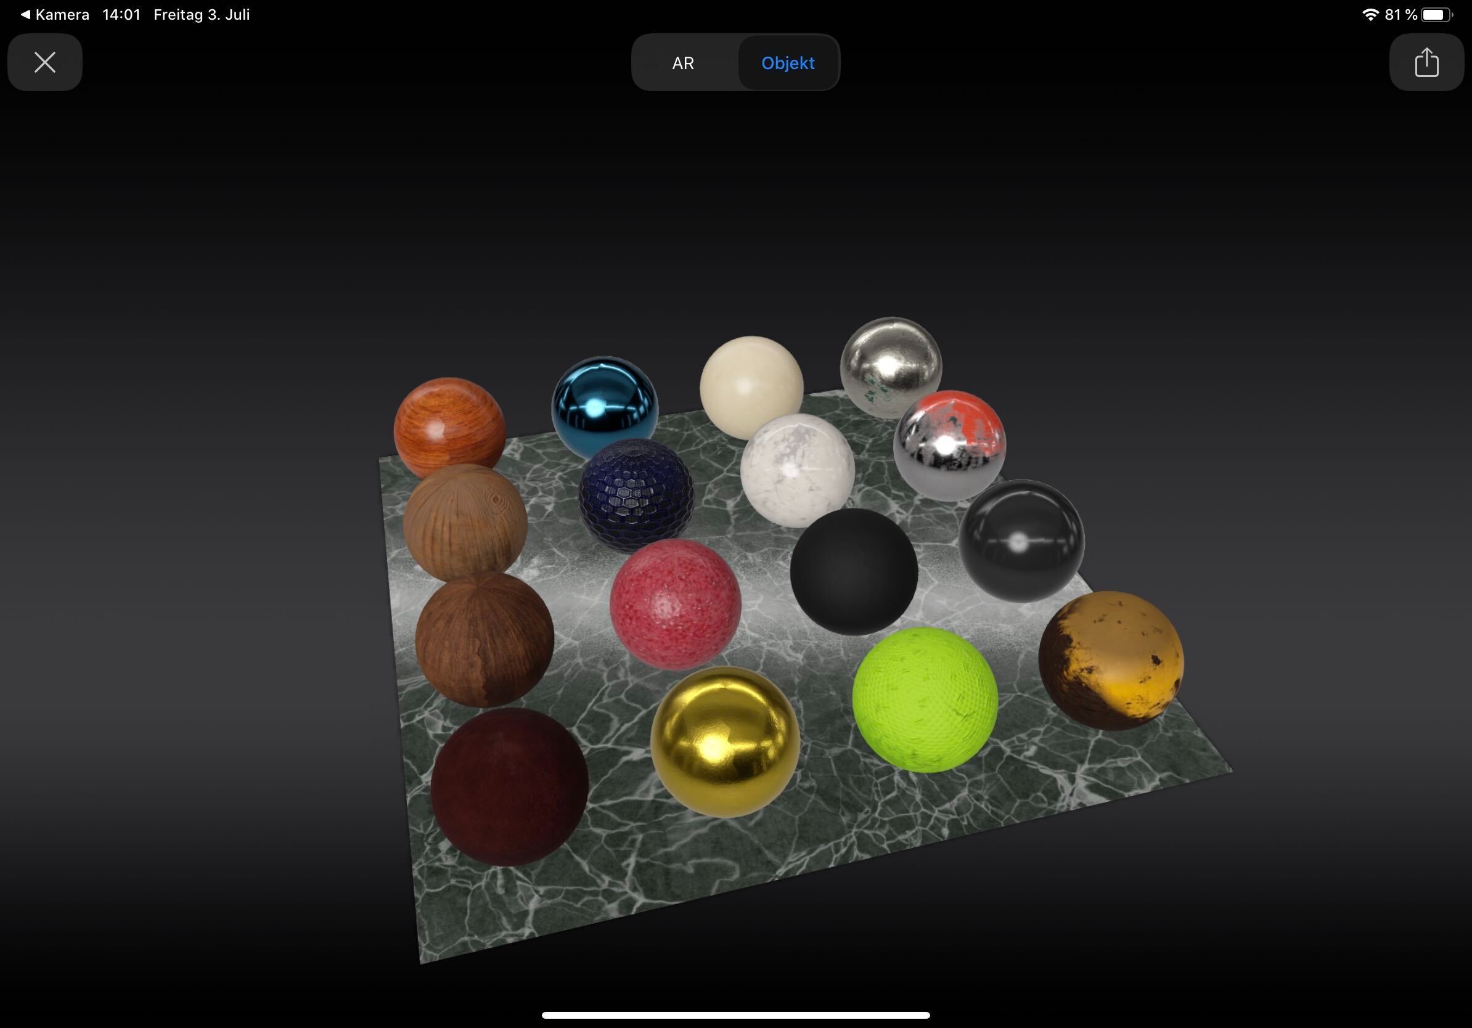
Task: Close the Quick Look viewer with the X
Action: [x=44, y=62]
